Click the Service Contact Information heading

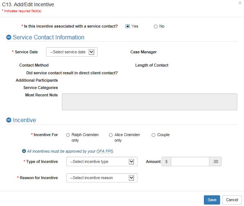coord(49,38)
